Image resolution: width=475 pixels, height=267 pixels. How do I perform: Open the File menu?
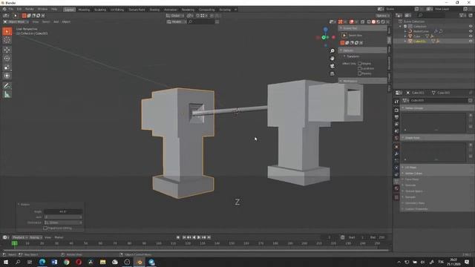coord(10,10)
